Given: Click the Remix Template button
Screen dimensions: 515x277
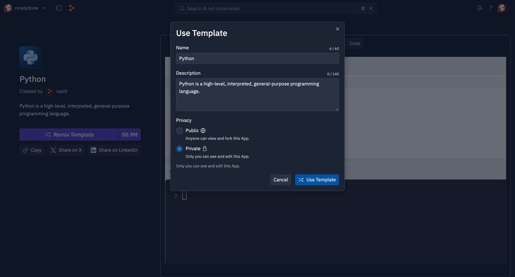Looking at the screenshot, I should click(69, 134).
